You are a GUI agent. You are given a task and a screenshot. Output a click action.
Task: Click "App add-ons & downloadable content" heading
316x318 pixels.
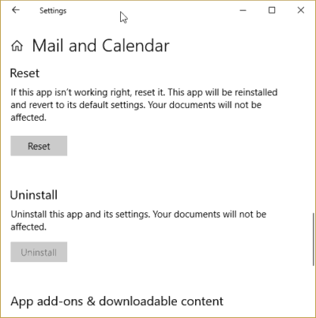117,301
